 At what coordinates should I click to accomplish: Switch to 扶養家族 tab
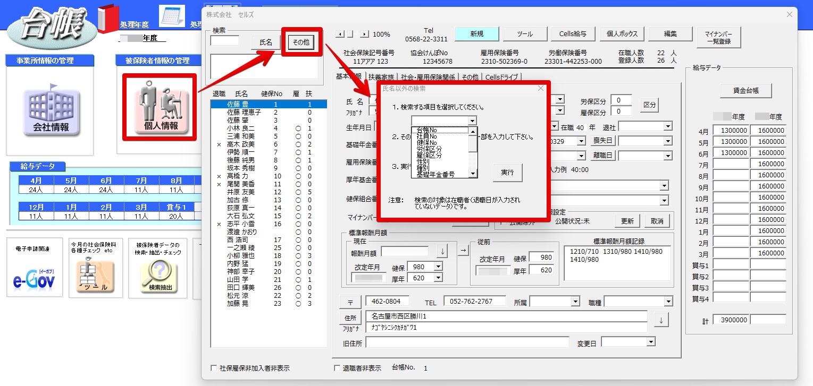tap(382, 77)
